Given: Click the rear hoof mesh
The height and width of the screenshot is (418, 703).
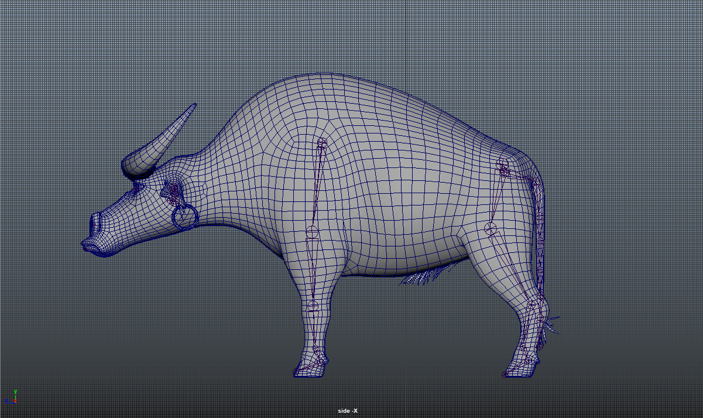Looking at the screenshot, I should pos(521,368).
